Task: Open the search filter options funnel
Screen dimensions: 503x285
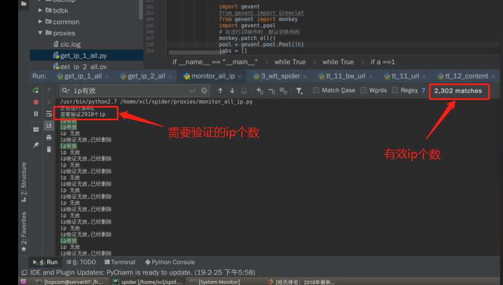Action: pos(299,91)
